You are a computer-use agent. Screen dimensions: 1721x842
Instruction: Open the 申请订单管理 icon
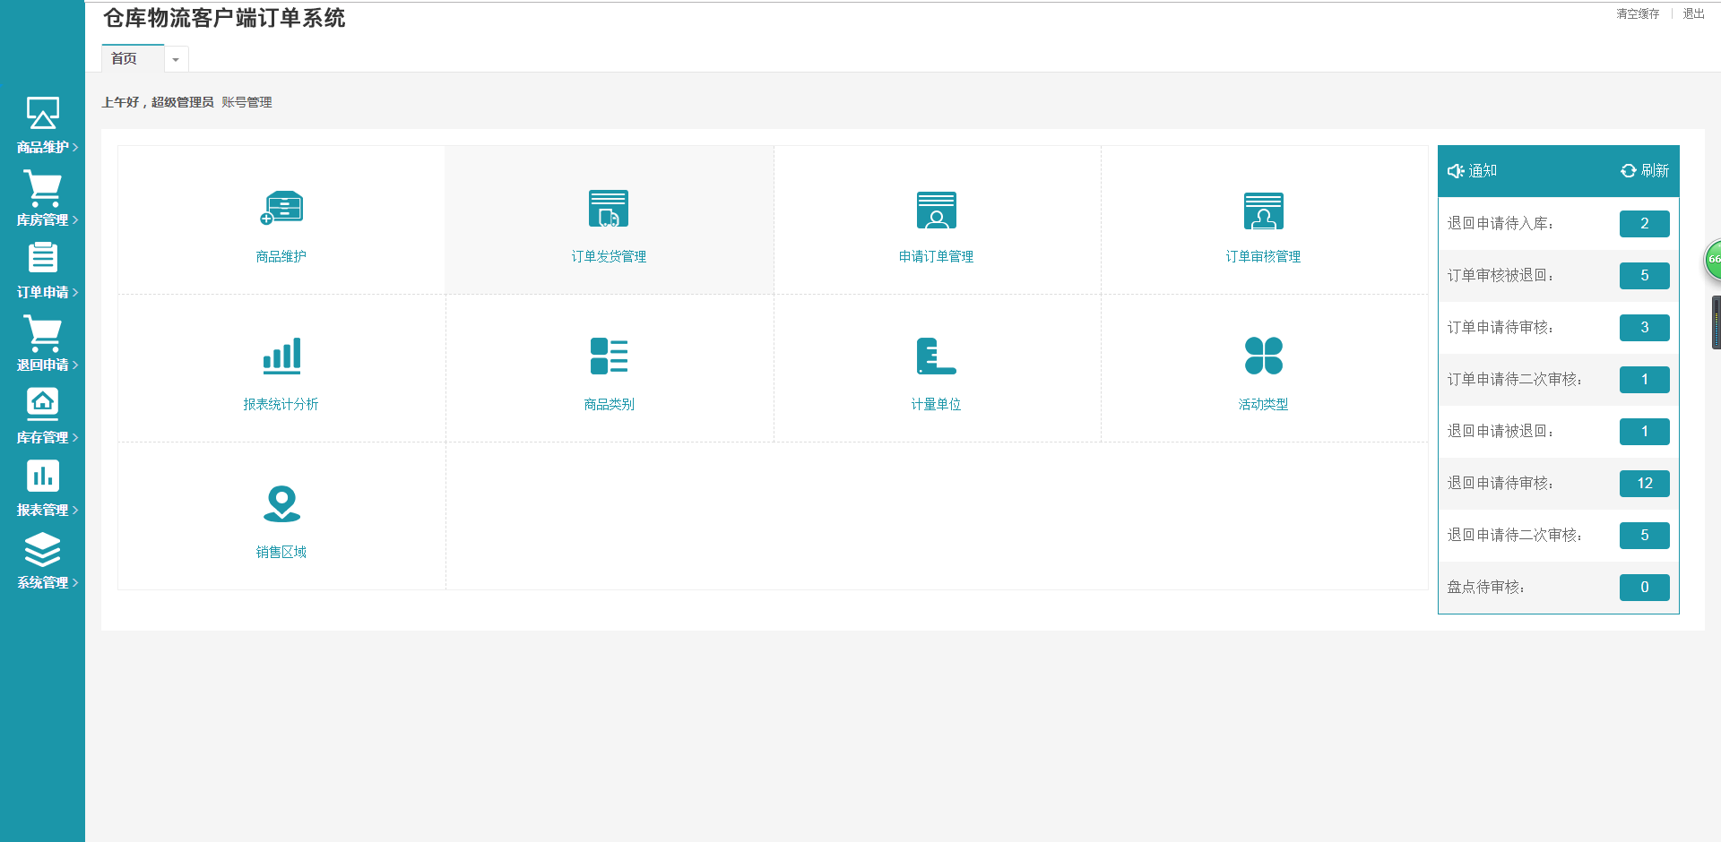(936, 210)
